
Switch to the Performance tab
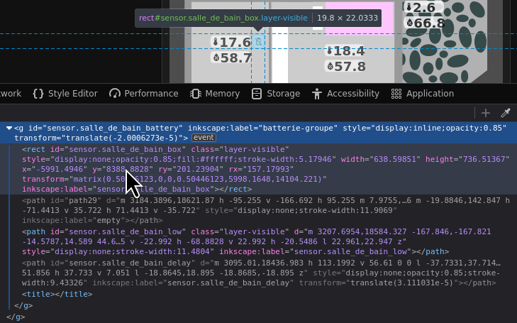[144, 94]
